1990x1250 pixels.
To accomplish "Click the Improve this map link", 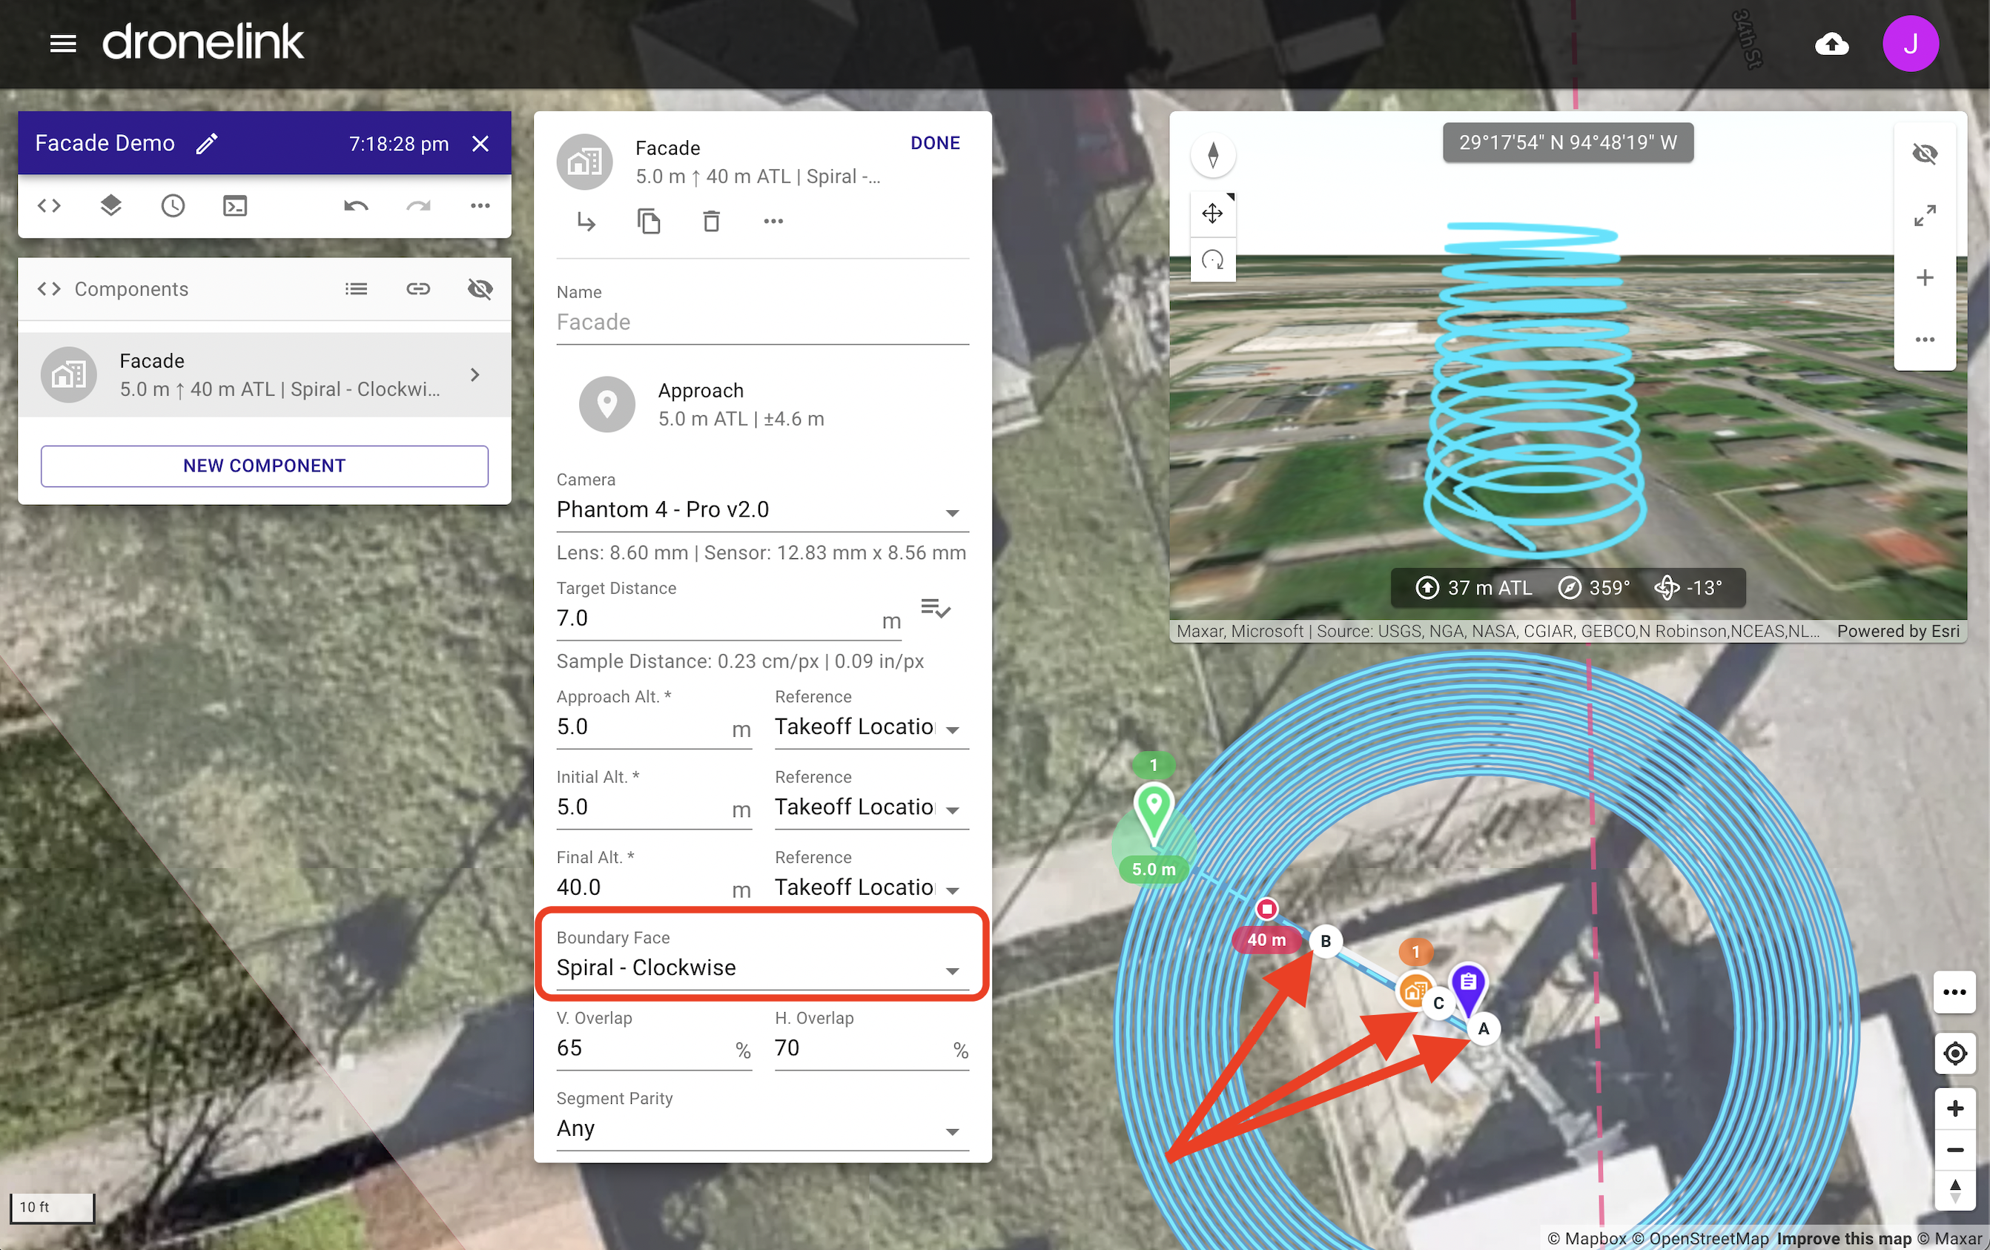I will (1844, 1238).
